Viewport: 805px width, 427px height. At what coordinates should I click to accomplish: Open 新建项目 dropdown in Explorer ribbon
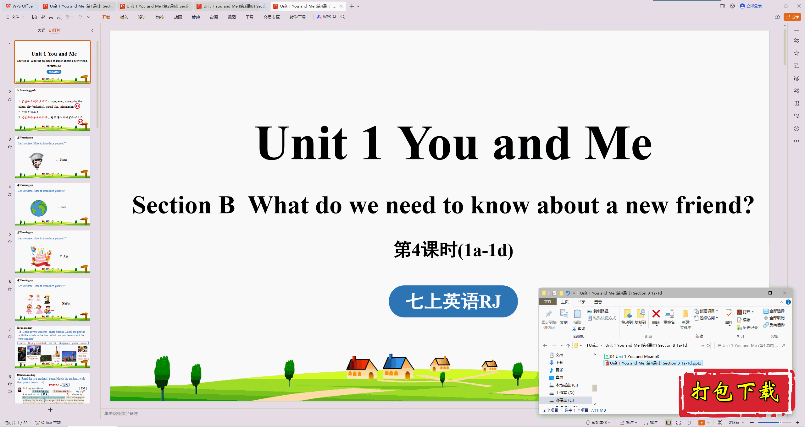pyautogui.click(x=706, y=311)
